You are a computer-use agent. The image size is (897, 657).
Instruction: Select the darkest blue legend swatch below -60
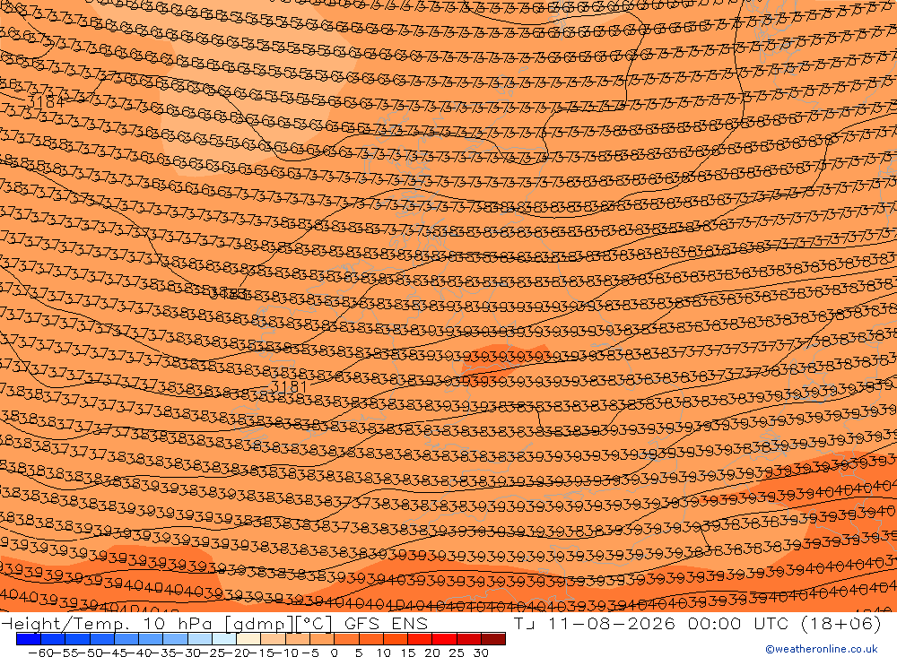click(29, 639)
